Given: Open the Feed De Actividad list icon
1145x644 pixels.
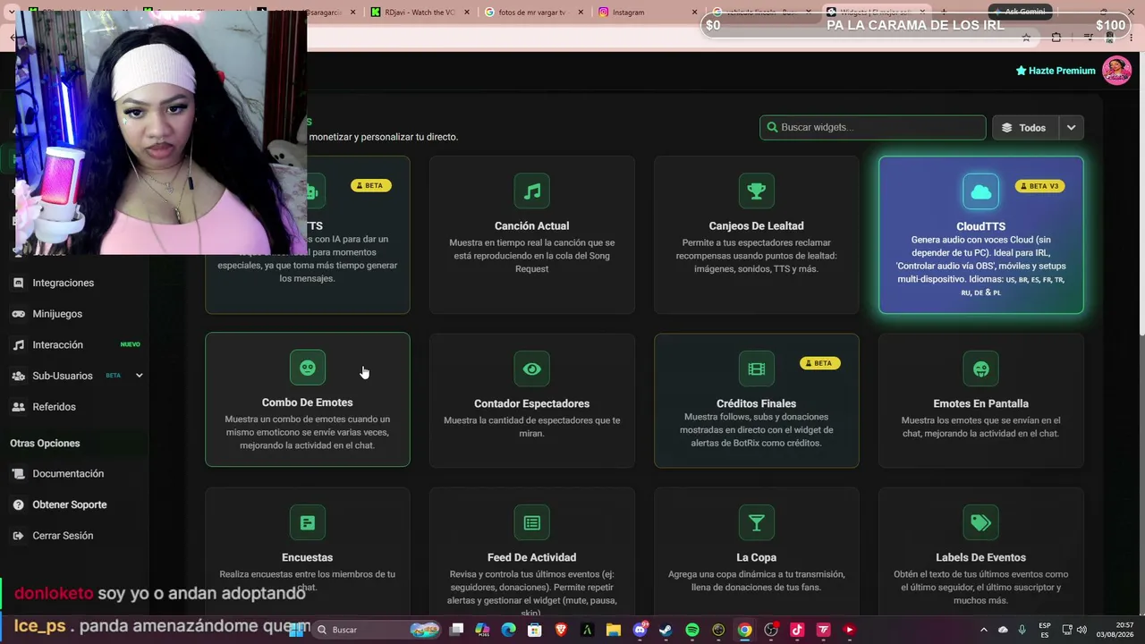Looking at the screenshot, I should click(532, 522).
